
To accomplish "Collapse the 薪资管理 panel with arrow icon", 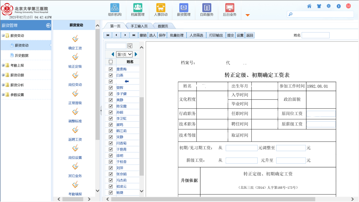I will (48, 25).
